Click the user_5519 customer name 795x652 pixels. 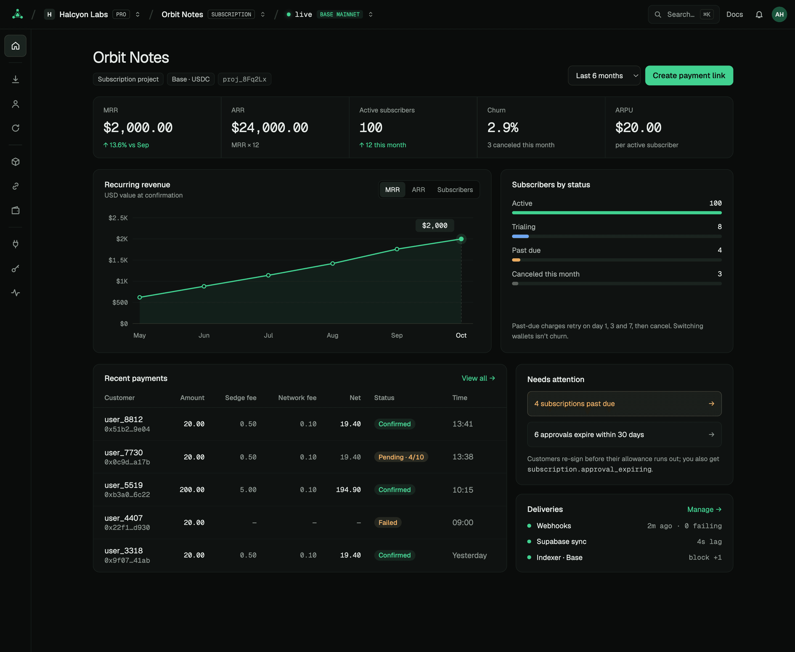coord(123,485)
